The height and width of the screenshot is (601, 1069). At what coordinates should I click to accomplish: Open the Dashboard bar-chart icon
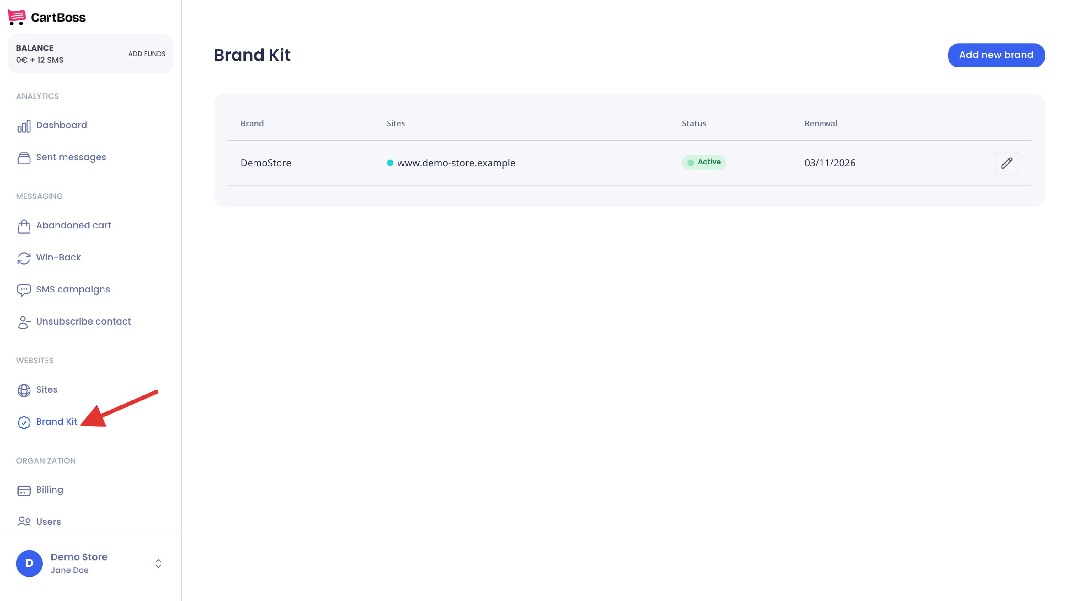click(24, 126)
